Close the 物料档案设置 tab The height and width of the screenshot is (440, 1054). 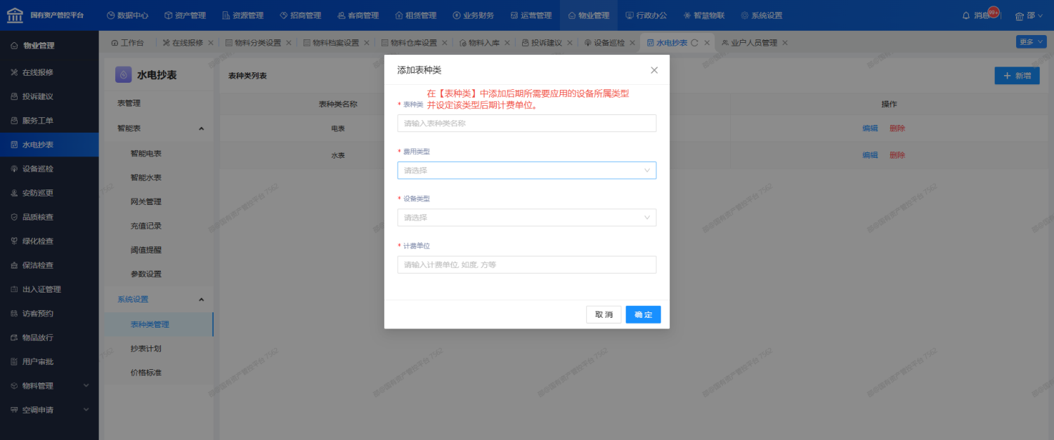(367, 43)
